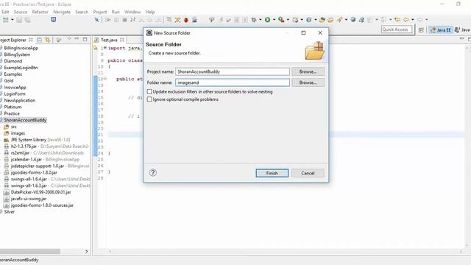Click Browse next to Folder name

tap(308, 82)
